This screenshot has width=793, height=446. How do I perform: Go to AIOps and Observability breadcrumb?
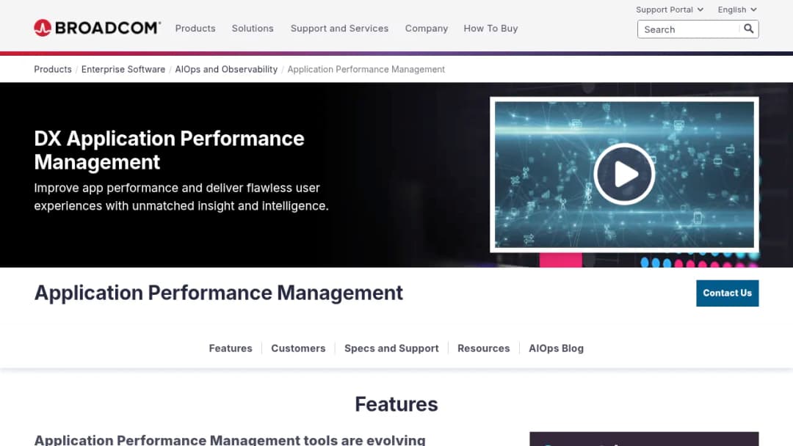click(x=226, y=69)
